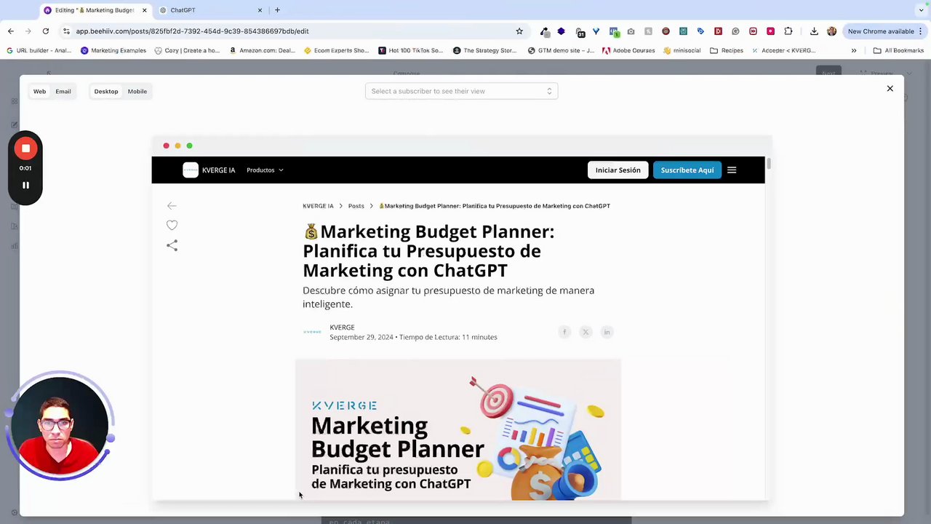Viewport: 931px width, 524px height.
Task: Open the Marketing Examples bookmark
Action: click(113, 51)
